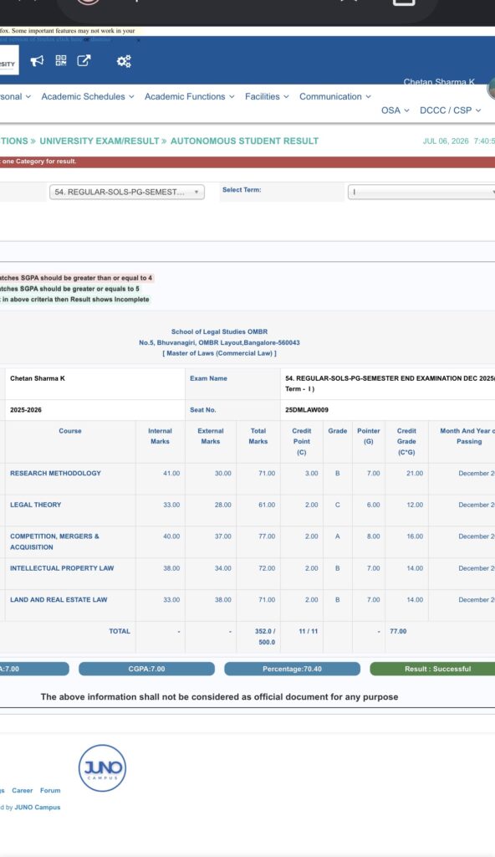Screen dimensions: 495x857
Task: Open the Academic Schedules menu
Action: click(x=88, y=96)
